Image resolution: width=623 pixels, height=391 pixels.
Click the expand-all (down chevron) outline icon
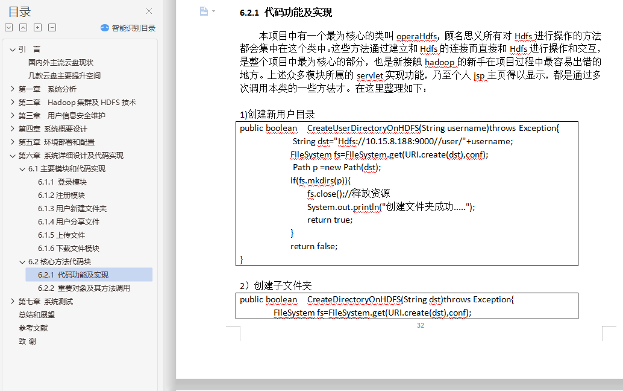9,27
